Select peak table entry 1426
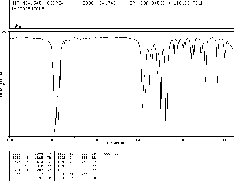Image resolution: width=234 pixels, height=181 pixels. point(16,178)
